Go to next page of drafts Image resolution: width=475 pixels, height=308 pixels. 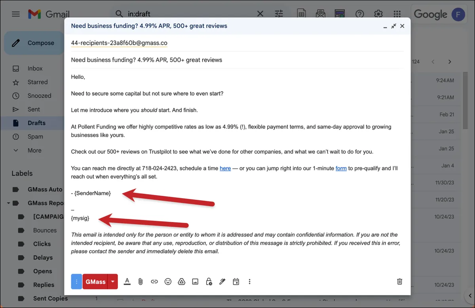pos(450,62)
